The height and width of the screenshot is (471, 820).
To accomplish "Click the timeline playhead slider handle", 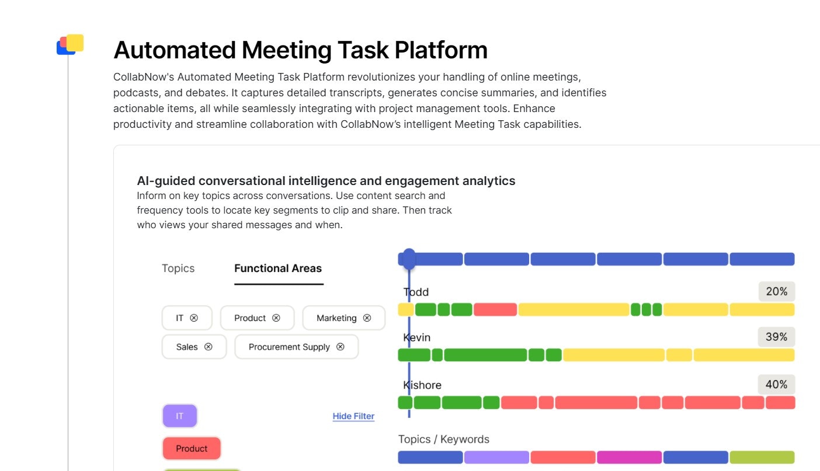I will click(x=409, y=259).
